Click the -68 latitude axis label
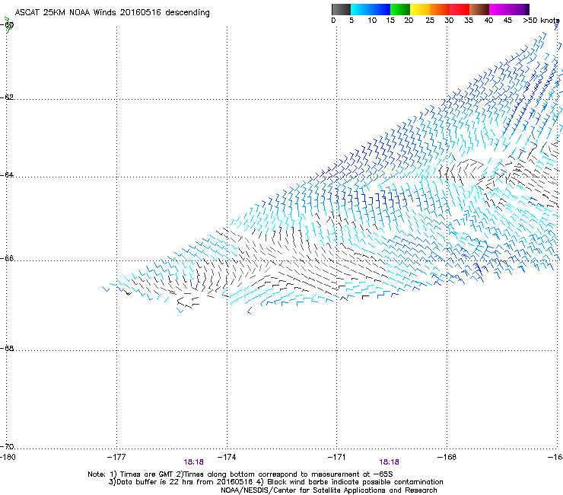The height and width of the screenshot is (495, 563). (7, 348)
